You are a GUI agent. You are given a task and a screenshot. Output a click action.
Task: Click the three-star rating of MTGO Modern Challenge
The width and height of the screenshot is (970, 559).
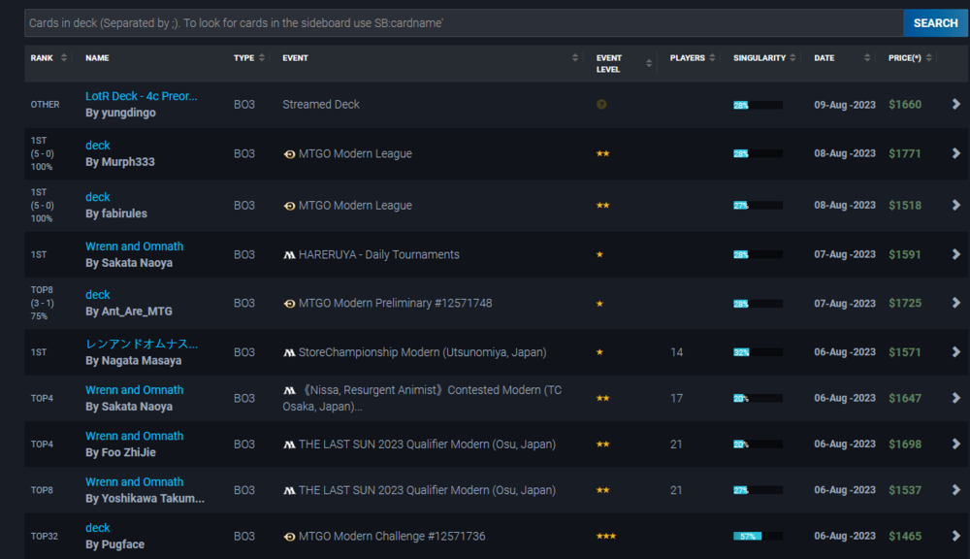605,537
